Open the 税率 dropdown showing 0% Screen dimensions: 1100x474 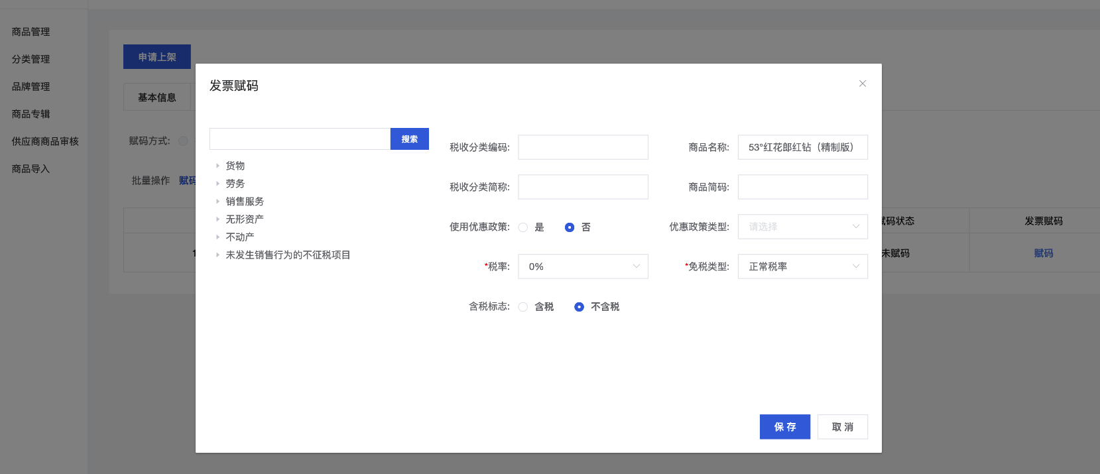click(x=583, y=267)
